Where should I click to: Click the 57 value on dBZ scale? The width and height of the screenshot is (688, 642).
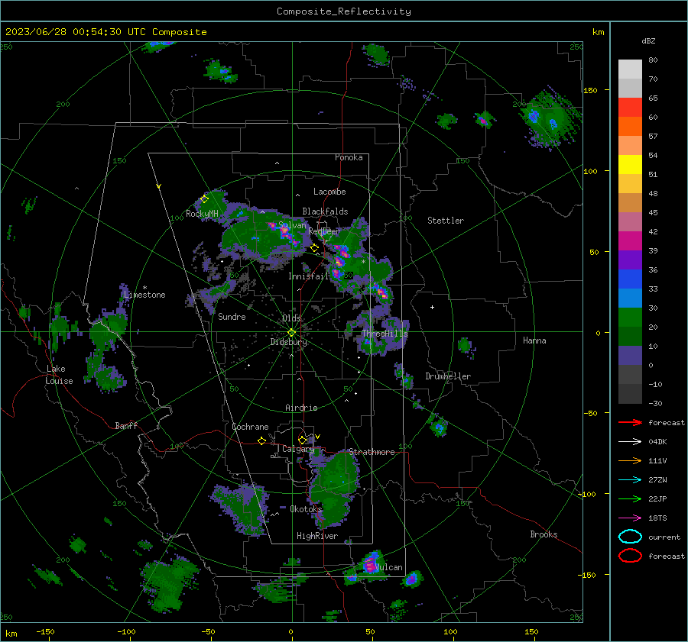[x=653, y=137]
